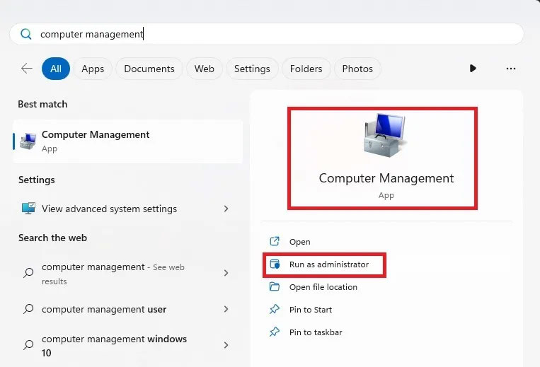The height and width of the screenshot is (367, 540).
Task: Switch to the Settings filter tab
Action: tap(252, 69)
